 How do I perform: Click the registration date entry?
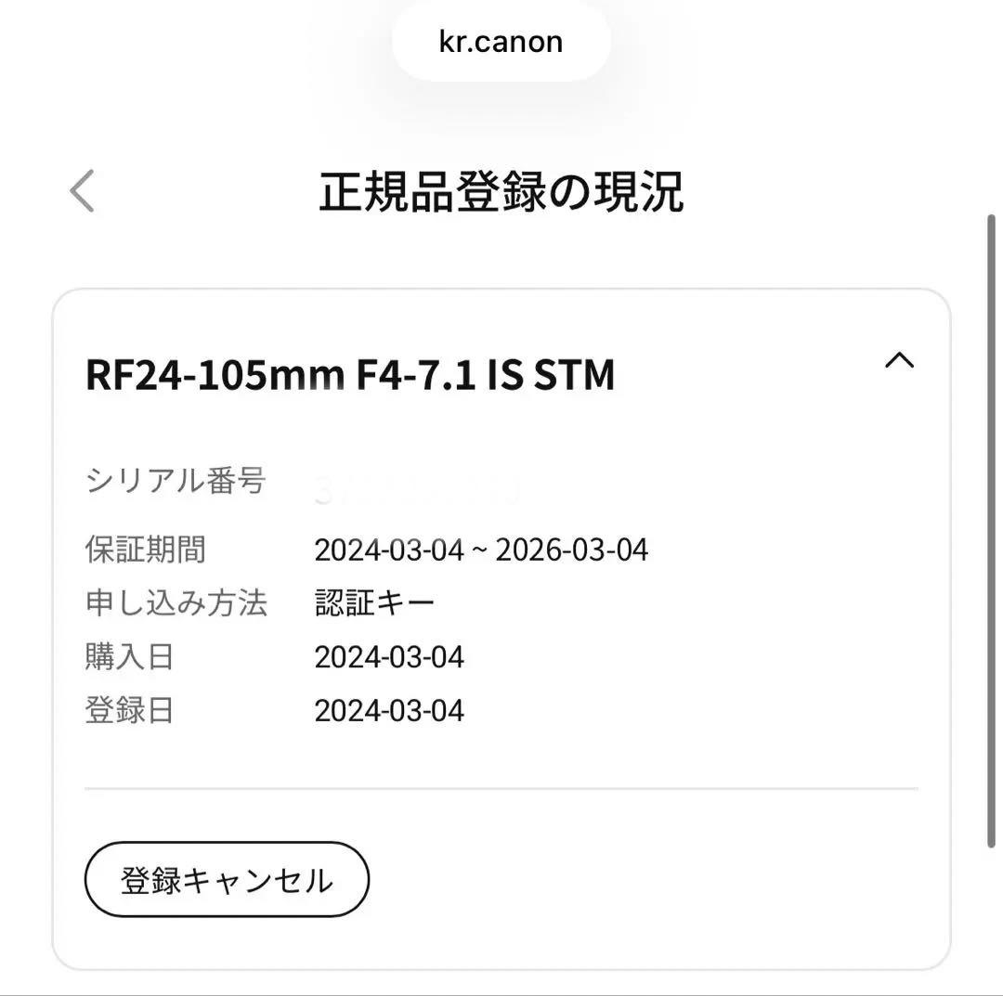click(389, 710)
